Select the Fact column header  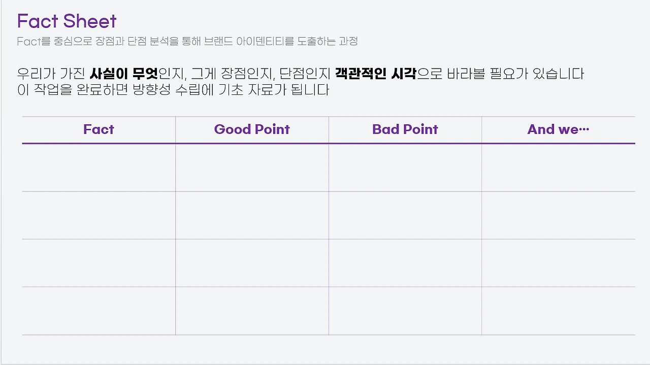click(99, 129)
